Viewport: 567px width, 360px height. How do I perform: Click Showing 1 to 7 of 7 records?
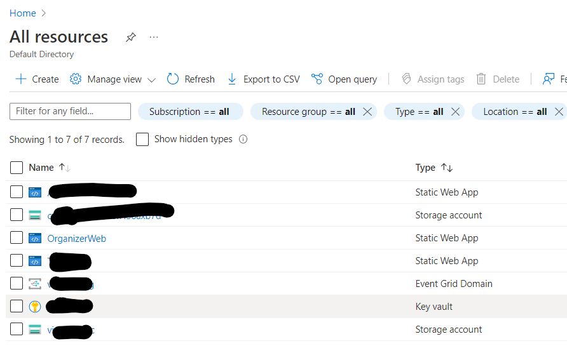tap(67, 140)
